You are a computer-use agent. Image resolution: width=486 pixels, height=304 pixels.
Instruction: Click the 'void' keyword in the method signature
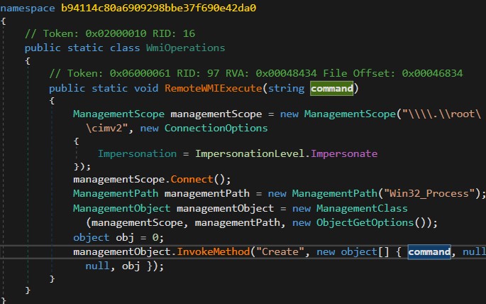click(146, 88)
